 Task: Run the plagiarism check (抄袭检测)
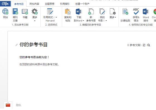125,15
